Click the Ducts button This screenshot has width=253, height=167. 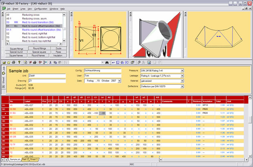pyautogui.click(x=58, y=48)
